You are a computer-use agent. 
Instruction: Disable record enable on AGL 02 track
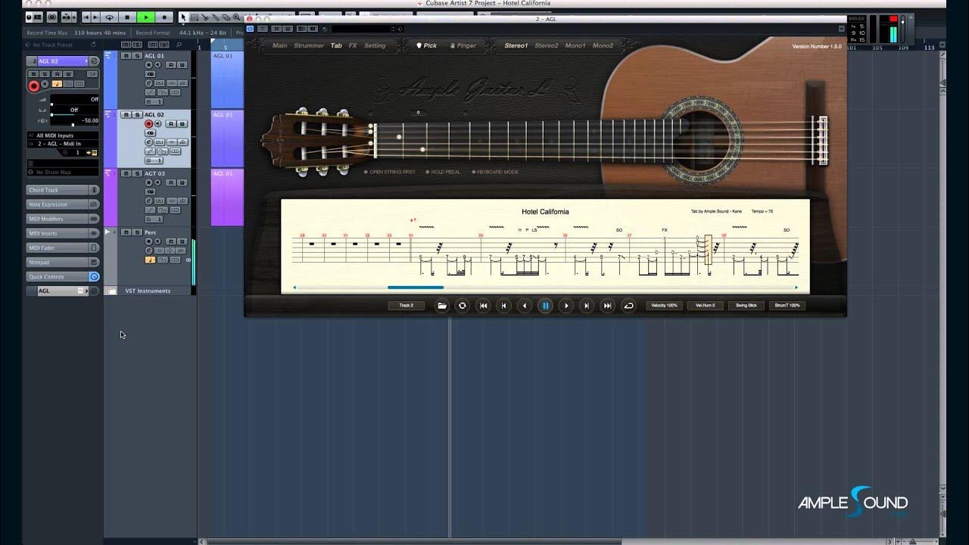[x=148, y=123]
